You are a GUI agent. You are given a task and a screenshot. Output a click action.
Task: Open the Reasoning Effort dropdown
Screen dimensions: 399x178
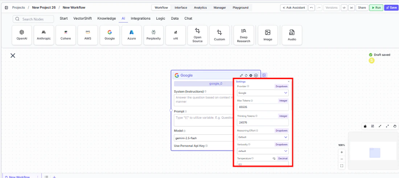pyautogui.click(x=263, y=137)
